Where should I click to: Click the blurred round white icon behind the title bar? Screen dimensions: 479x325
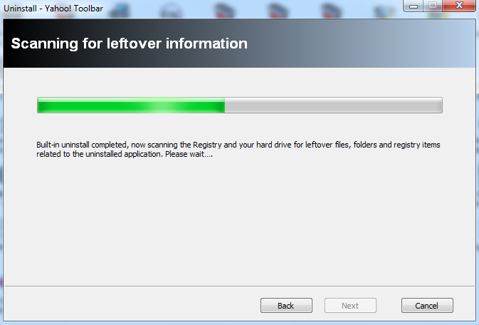(x=171, y=10)
